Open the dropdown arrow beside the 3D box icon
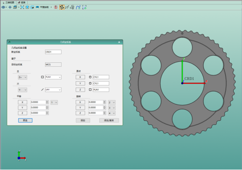 (18, 7)
